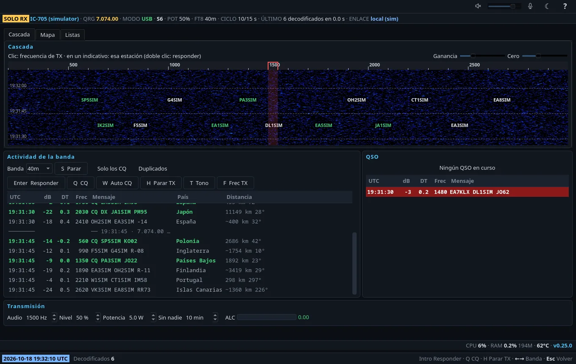Select PA3SIM callsign on the waterfall
This screenshot has width=576, height=364.
[248, 100]
